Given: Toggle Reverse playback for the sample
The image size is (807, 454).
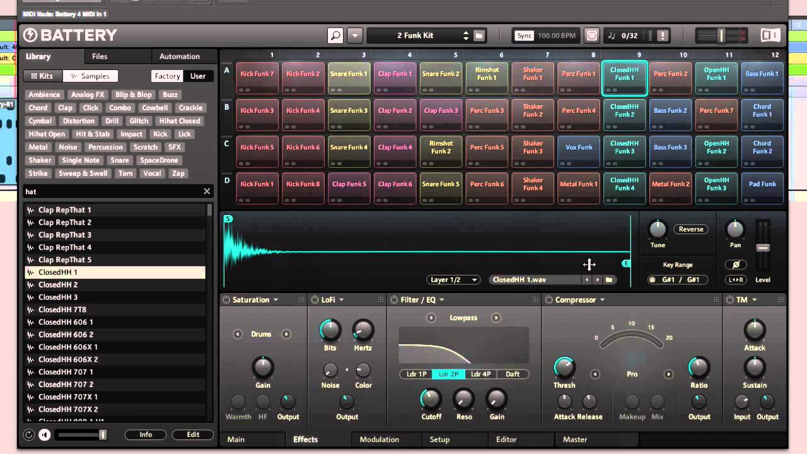Looking at the screenshot, I should [x=690, y=229].
